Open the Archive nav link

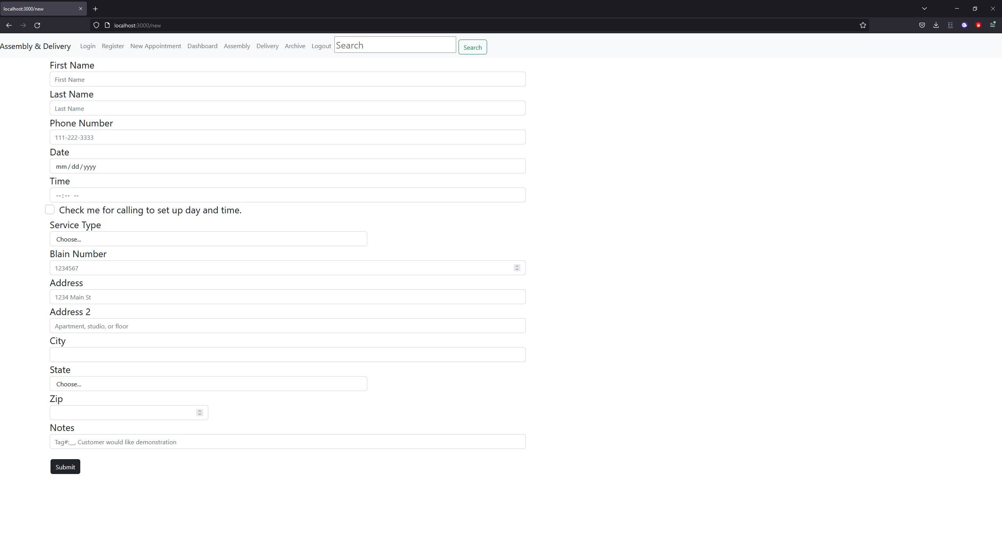pos(295,46)
